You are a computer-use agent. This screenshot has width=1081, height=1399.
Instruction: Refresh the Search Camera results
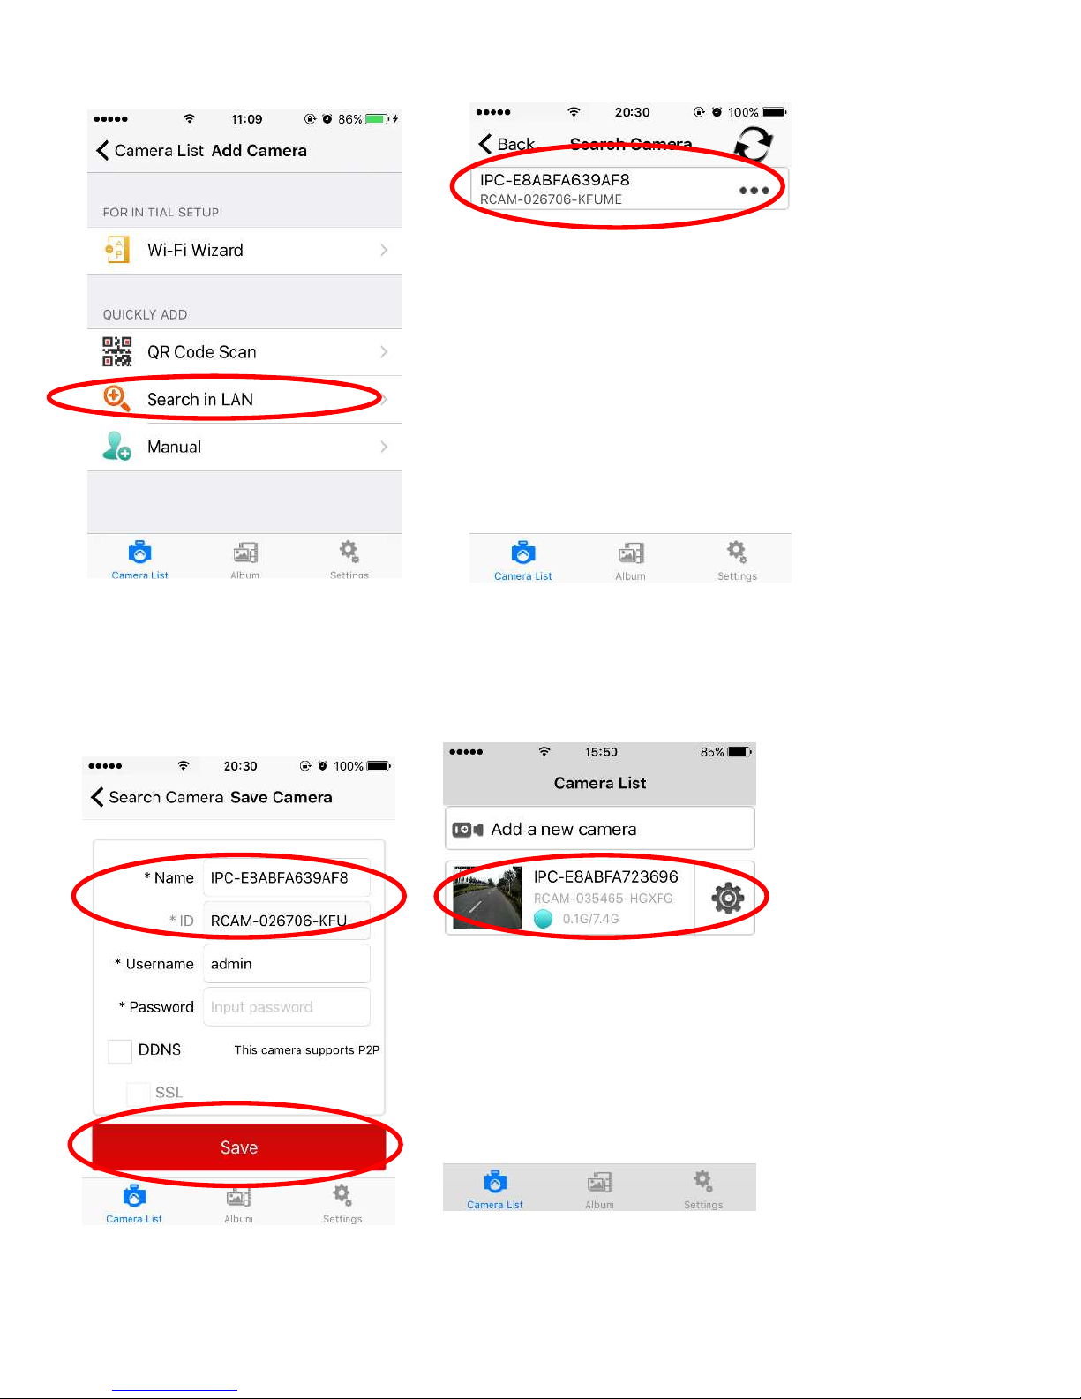754,143
